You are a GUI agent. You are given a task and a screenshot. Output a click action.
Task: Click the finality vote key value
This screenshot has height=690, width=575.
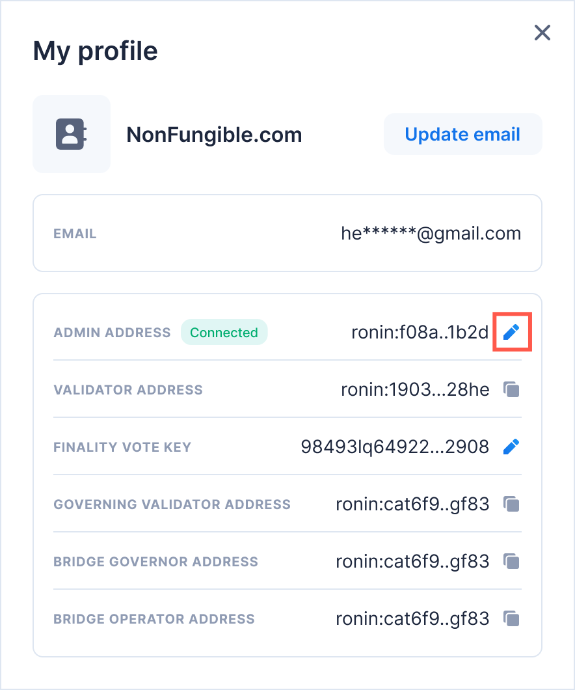394,447
